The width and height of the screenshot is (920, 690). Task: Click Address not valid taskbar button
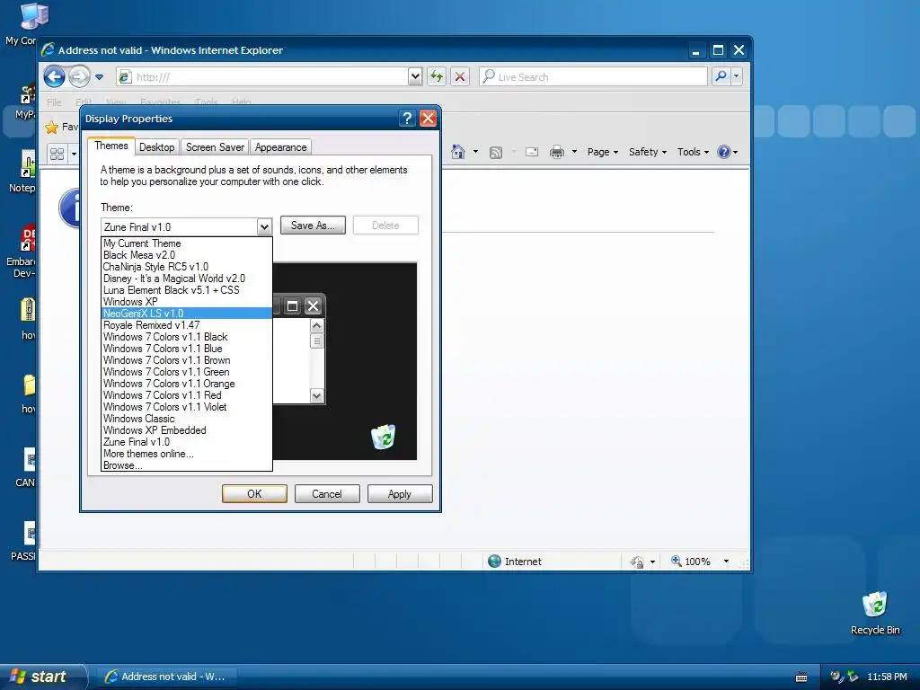coord(166,677)
